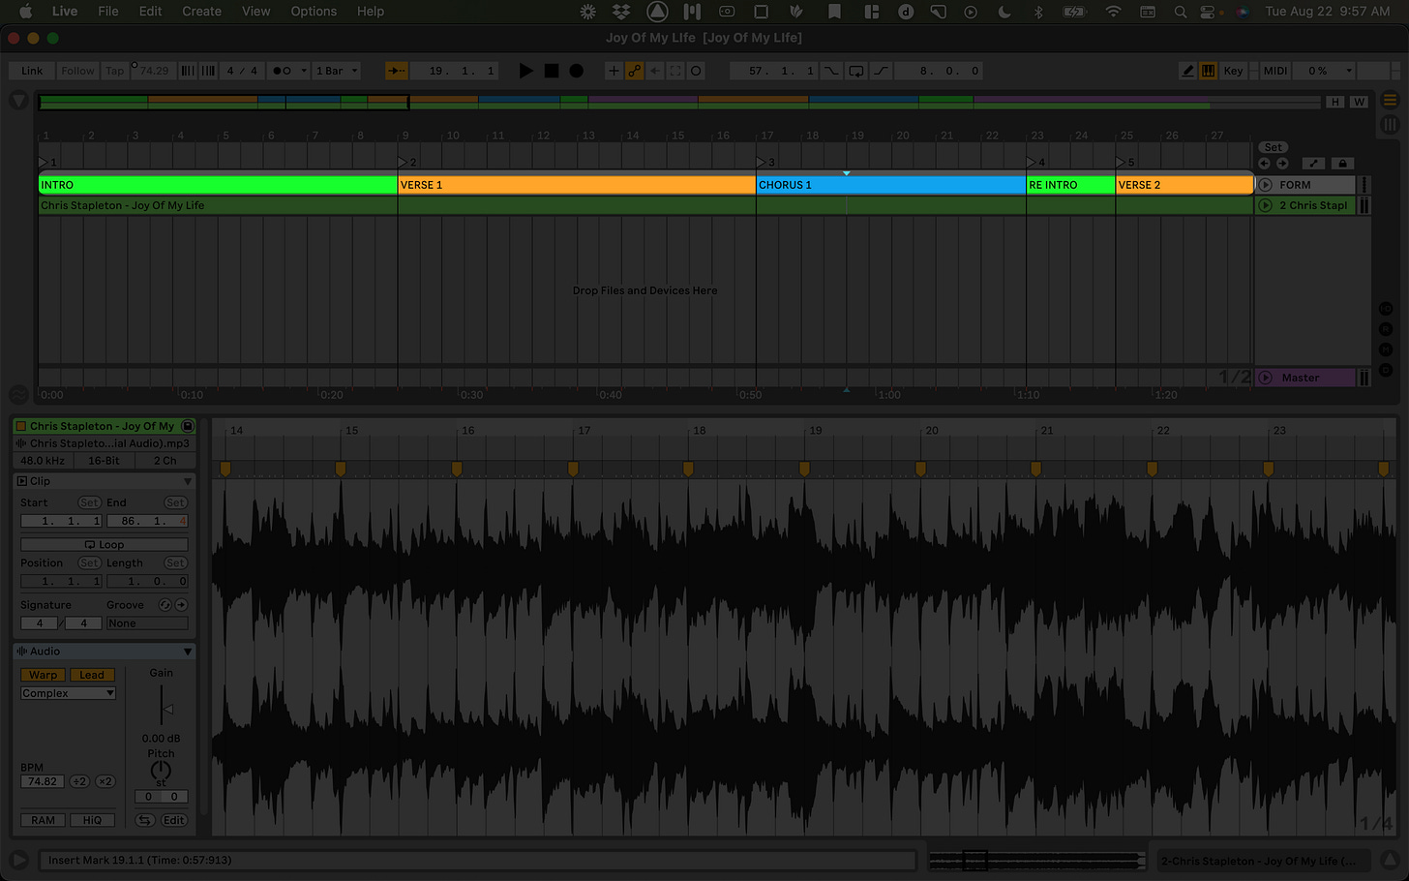The image size is (1409, 881).
Task: Click the Punch-In switch icon
Action: coord(831,71)
